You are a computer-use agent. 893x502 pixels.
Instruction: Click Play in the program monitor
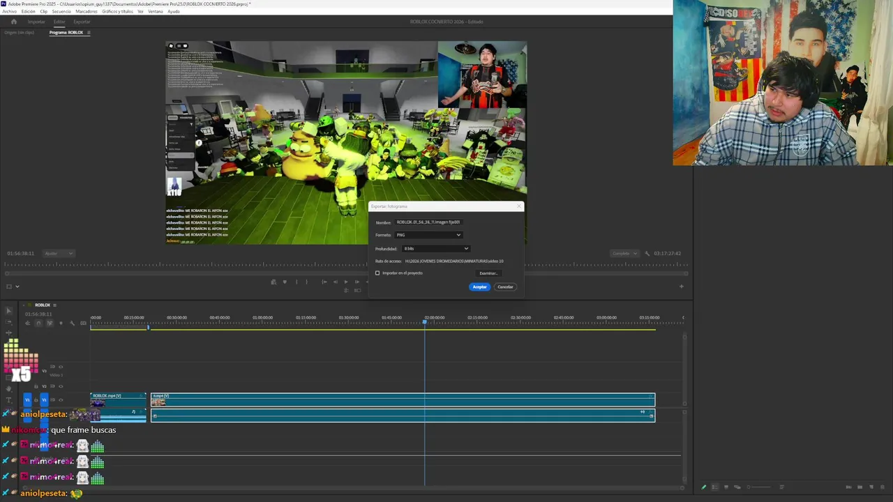point(346,282)
